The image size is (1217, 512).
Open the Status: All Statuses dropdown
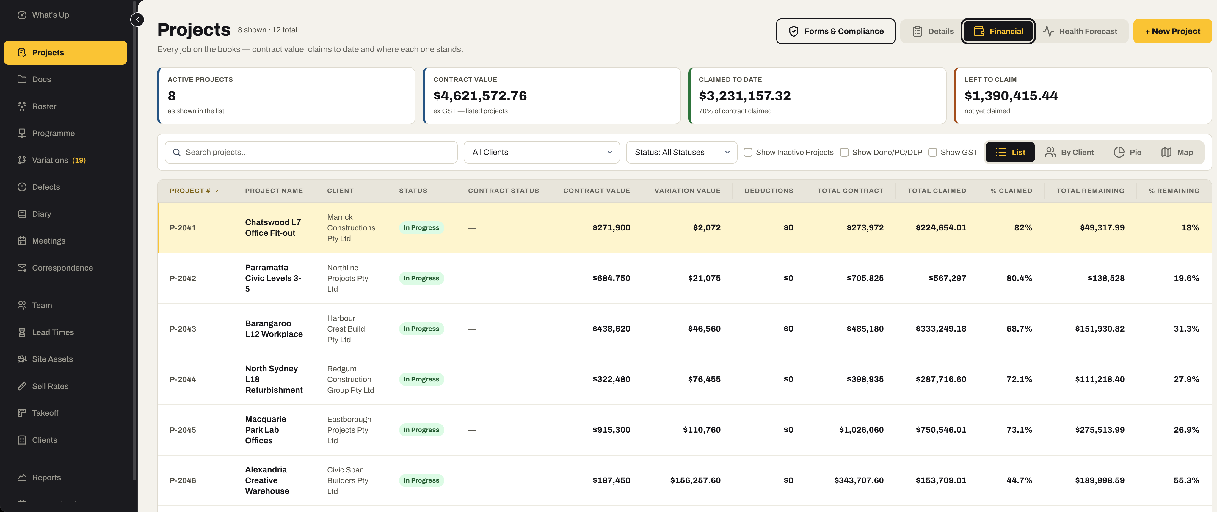pyautogui.click(x=681, y=152)
